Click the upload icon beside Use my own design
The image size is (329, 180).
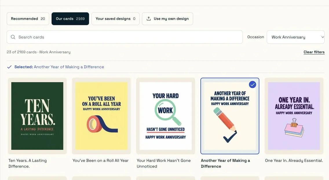[x=149, y=19]
